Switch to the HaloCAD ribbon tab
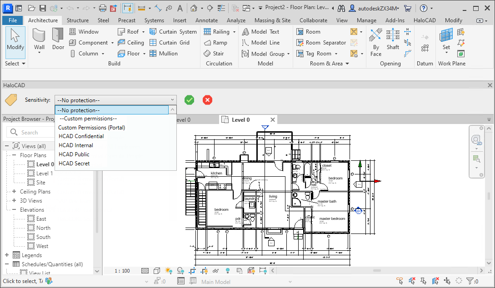This screenshot has height=288, width=495. (x=425, y=20)
